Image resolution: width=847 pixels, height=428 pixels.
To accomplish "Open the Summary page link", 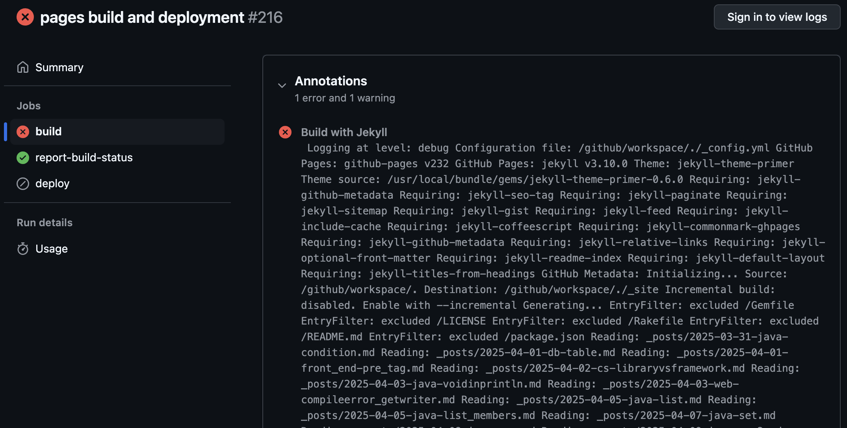I will tap(59, 67).
